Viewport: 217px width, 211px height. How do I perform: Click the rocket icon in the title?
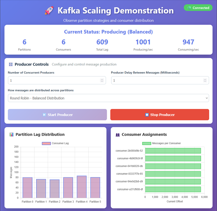point(48,10)
